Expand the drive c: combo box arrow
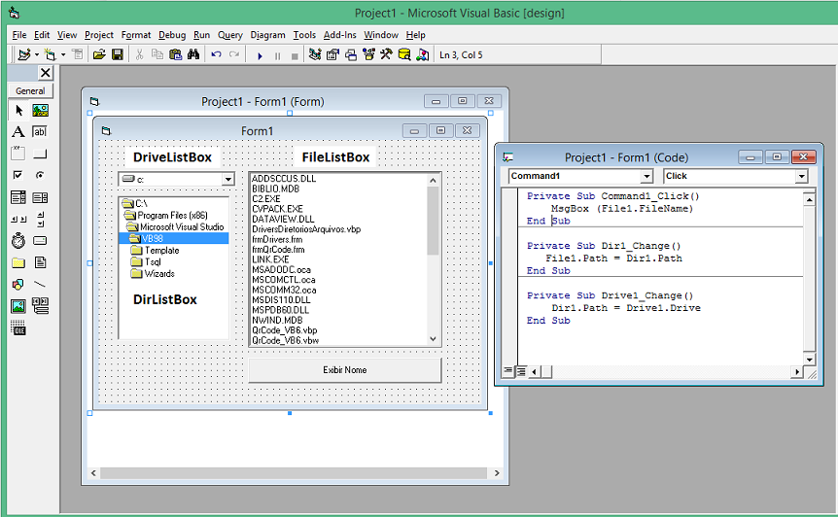This screenshot has height=517, width=838. click(x=228, y=180)
